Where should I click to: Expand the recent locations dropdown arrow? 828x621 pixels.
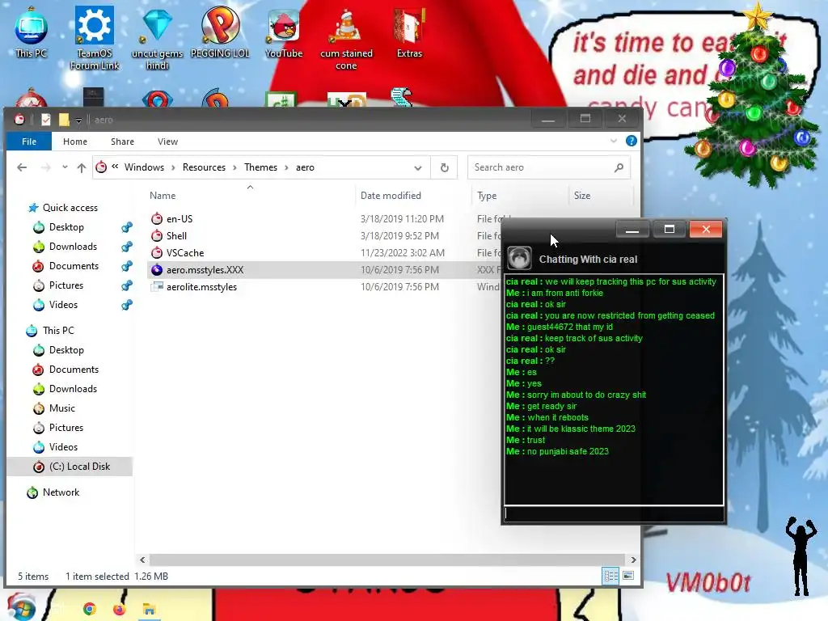tap(65, 167)
